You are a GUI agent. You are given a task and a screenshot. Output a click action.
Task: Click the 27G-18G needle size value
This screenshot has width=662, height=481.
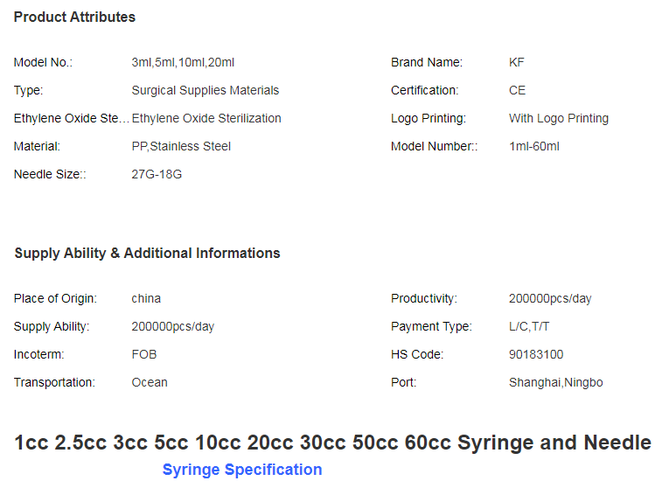[157, 174]
